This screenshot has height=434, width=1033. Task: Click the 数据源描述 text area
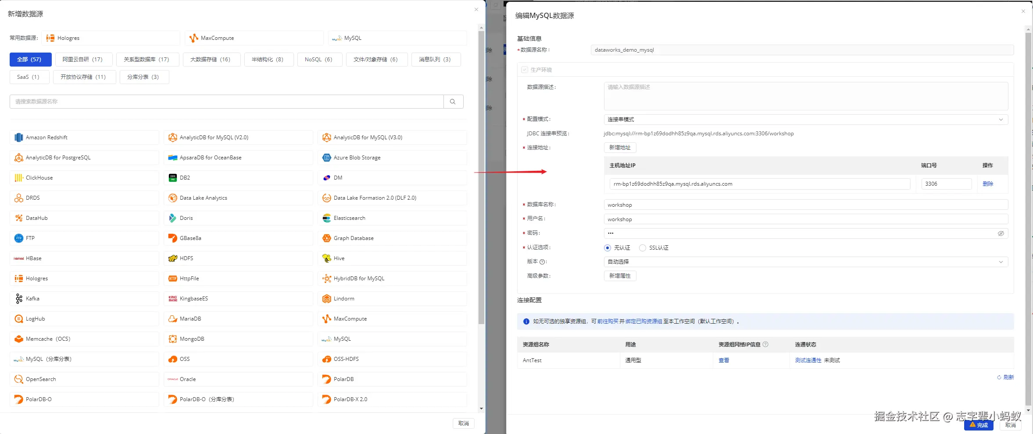pos(806,96)
